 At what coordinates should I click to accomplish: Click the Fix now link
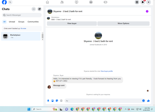click(23, 28)
